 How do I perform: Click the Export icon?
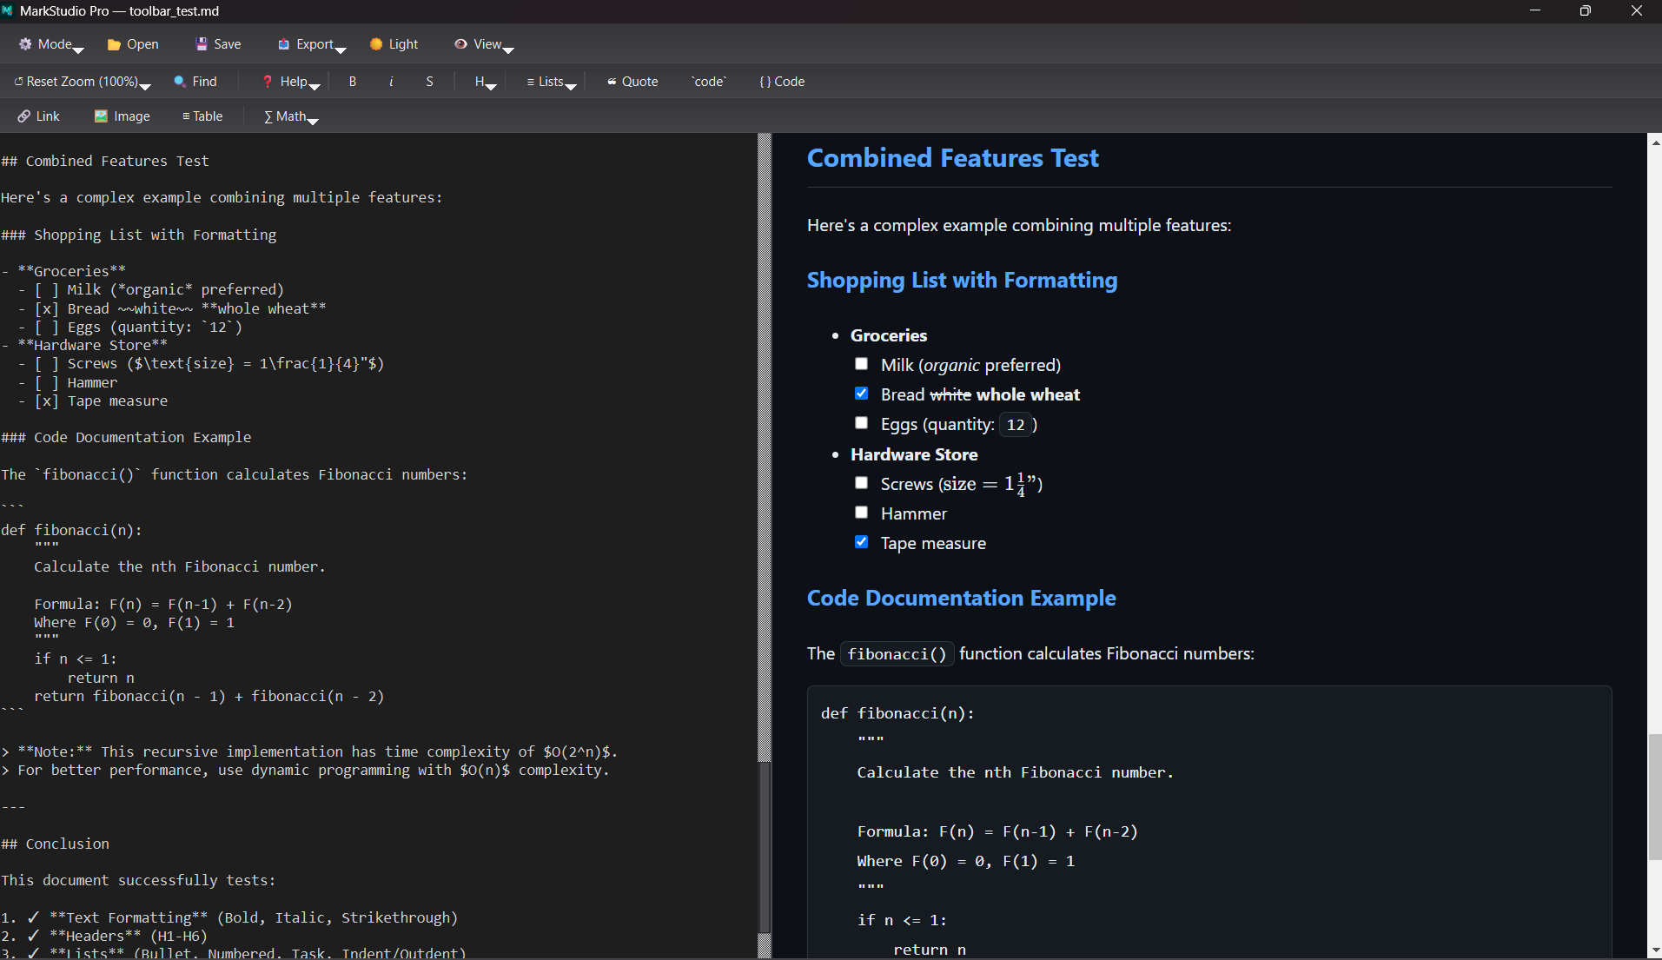click(x=283, y=44)
